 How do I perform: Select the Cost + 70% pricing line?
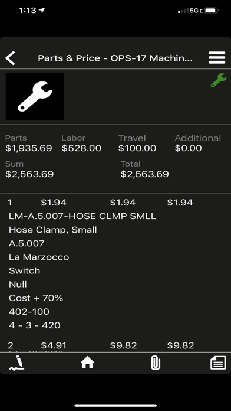pos(36,298)
